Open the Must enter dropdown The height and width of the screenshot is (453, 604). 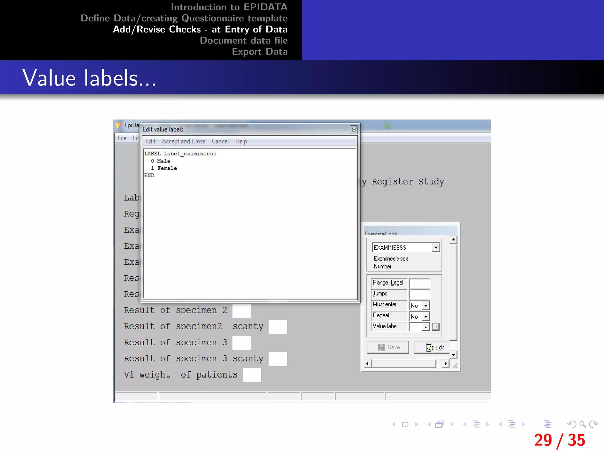[x=426, y=306]
